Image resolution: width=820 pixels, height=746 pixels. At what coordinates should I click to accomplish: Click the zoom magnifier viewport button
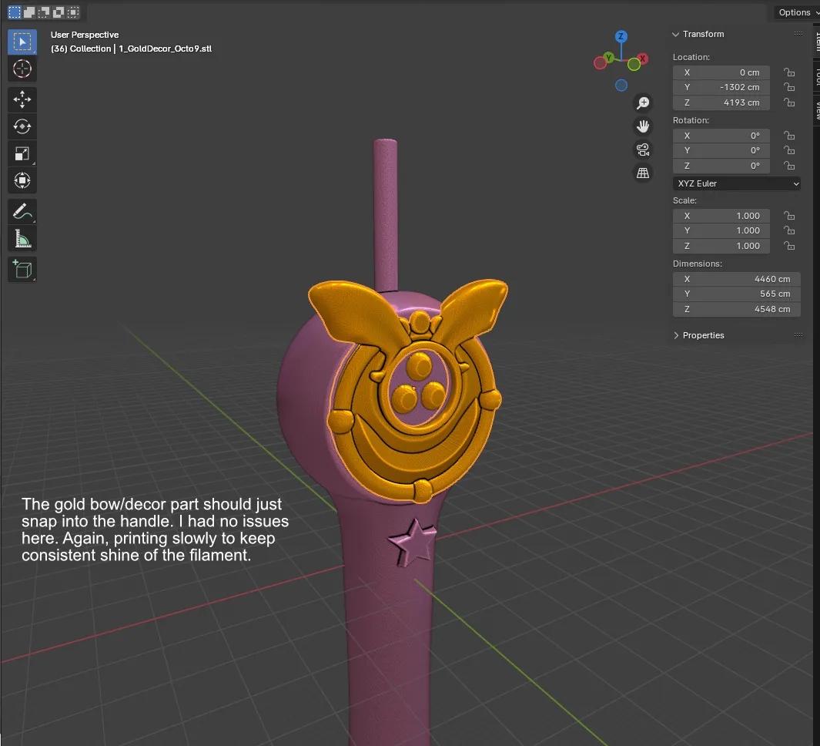(x=643, y=103)
